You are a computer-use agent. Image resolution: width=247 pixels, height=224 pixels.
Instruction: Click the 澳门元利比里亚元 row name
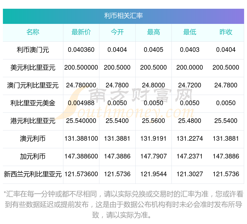pyautogui.click(x=33, y=85)
